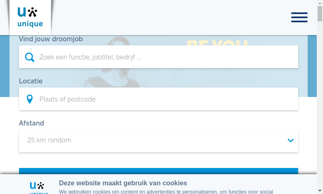The width and height of the screenshot is (323, 194).
Task: Click the cookie description paragraph
Action: coord(166,192)
